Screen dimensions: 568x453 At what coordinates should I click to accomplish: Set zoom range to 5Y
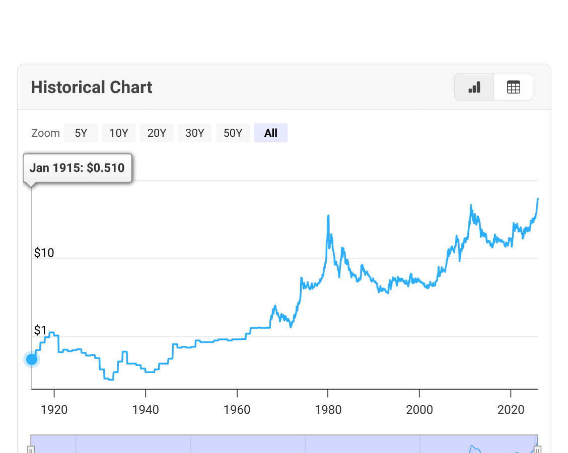pyautogui.click(x=81, y=133)
